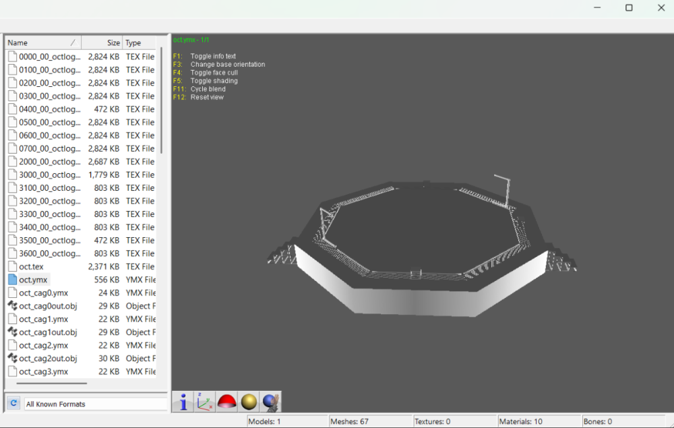Viewport: 674px width, 428px height.
Task: Sort file list by Size column
Action: (102, 42)
